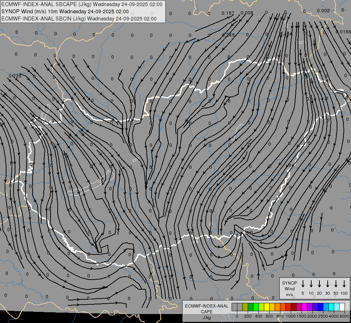The width and height of the screenshot is (351, 323).
Task: Click the SYNOP Wind m/s legend label
Action: [x=289, y=289]
